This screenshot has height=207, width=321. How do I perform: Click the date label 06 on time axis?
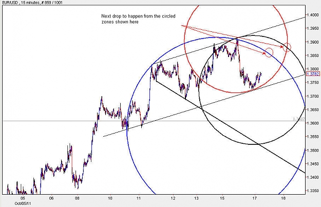coord(51,198)
